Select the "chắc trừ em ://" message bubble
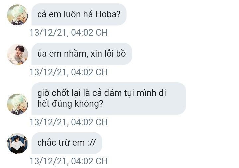 coord(67,143)
